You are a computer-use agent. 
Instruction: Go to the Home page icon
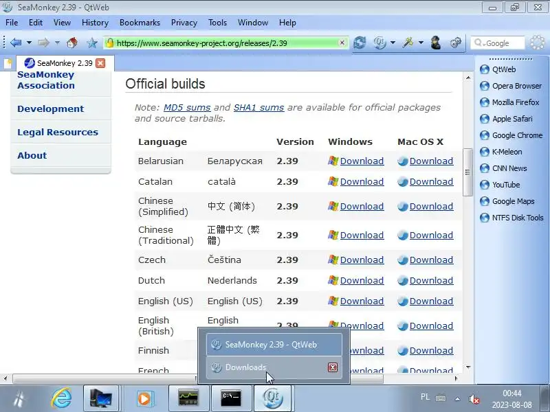72,43
